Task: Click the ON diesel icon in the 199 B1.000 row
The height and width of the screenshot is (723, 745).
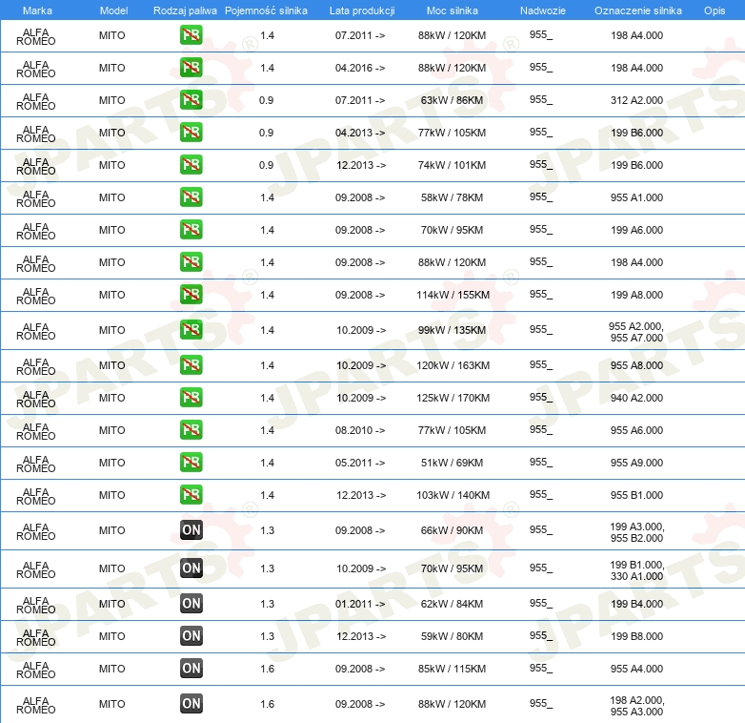Action: tap(191, 568)
